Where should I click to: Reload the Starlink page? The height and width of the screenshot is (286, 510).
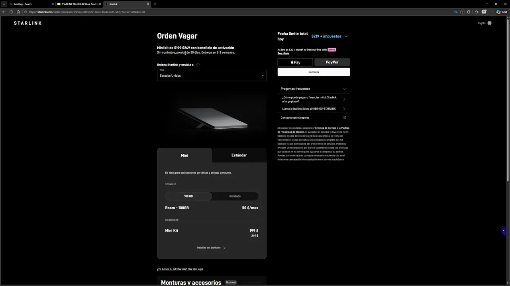click(x=11, y=12)
